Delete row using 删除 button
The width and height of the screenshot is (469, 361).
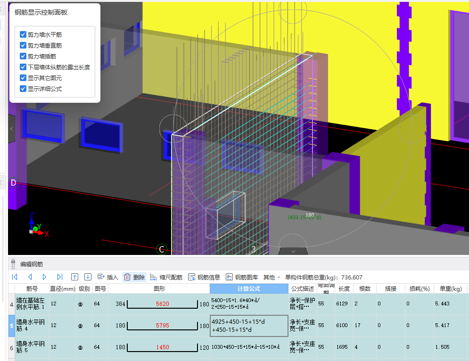click(134, 277)
